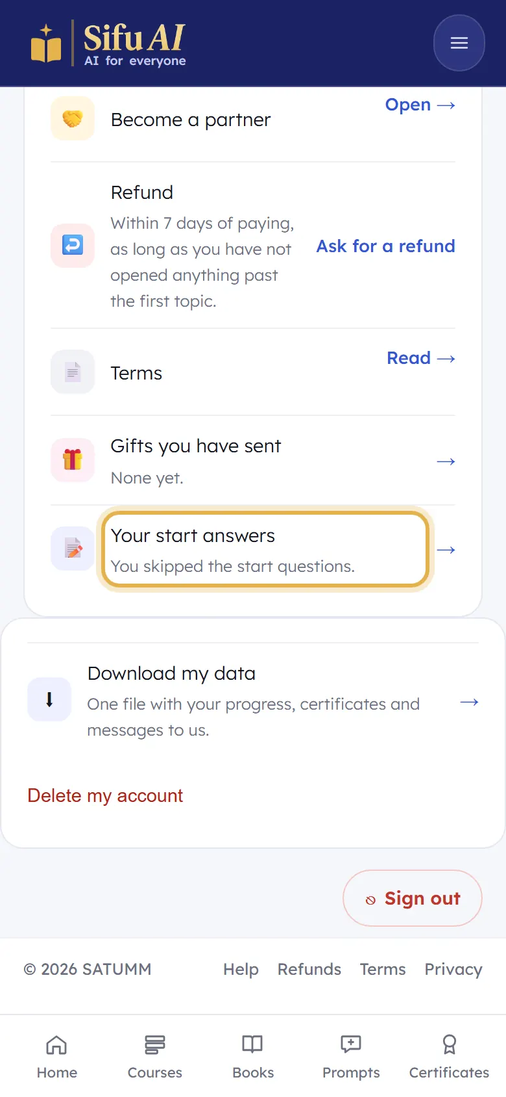
Task: Open the hamburger menu button
Action: coord(459,43)
